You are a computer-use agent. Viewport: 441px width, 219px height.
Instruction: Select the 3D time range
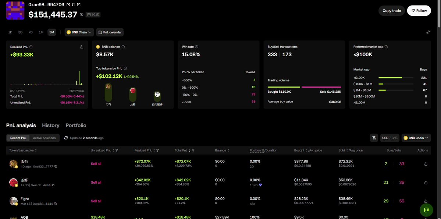tap(21, 32)
